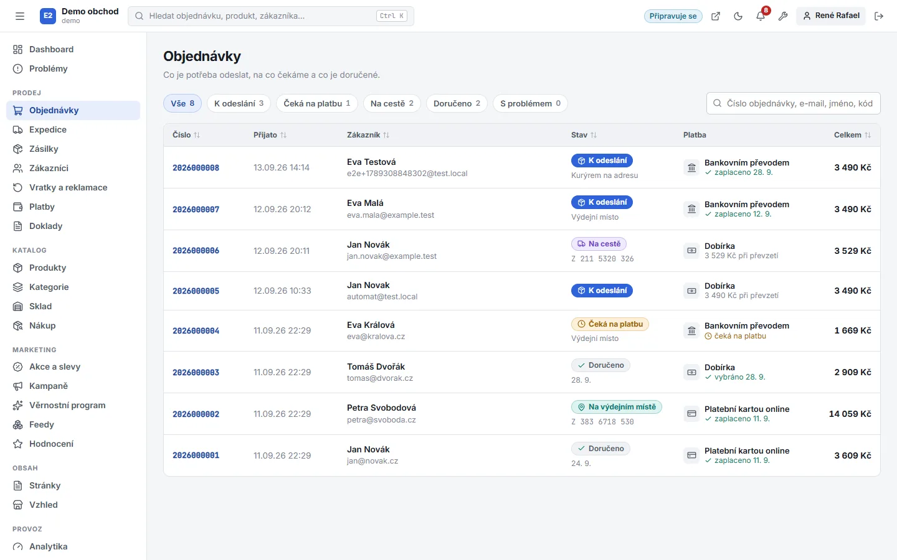Viewport: 897px width, 560px height.
Task: Open the storefront external link icon
Action: (x=716, y=16)
